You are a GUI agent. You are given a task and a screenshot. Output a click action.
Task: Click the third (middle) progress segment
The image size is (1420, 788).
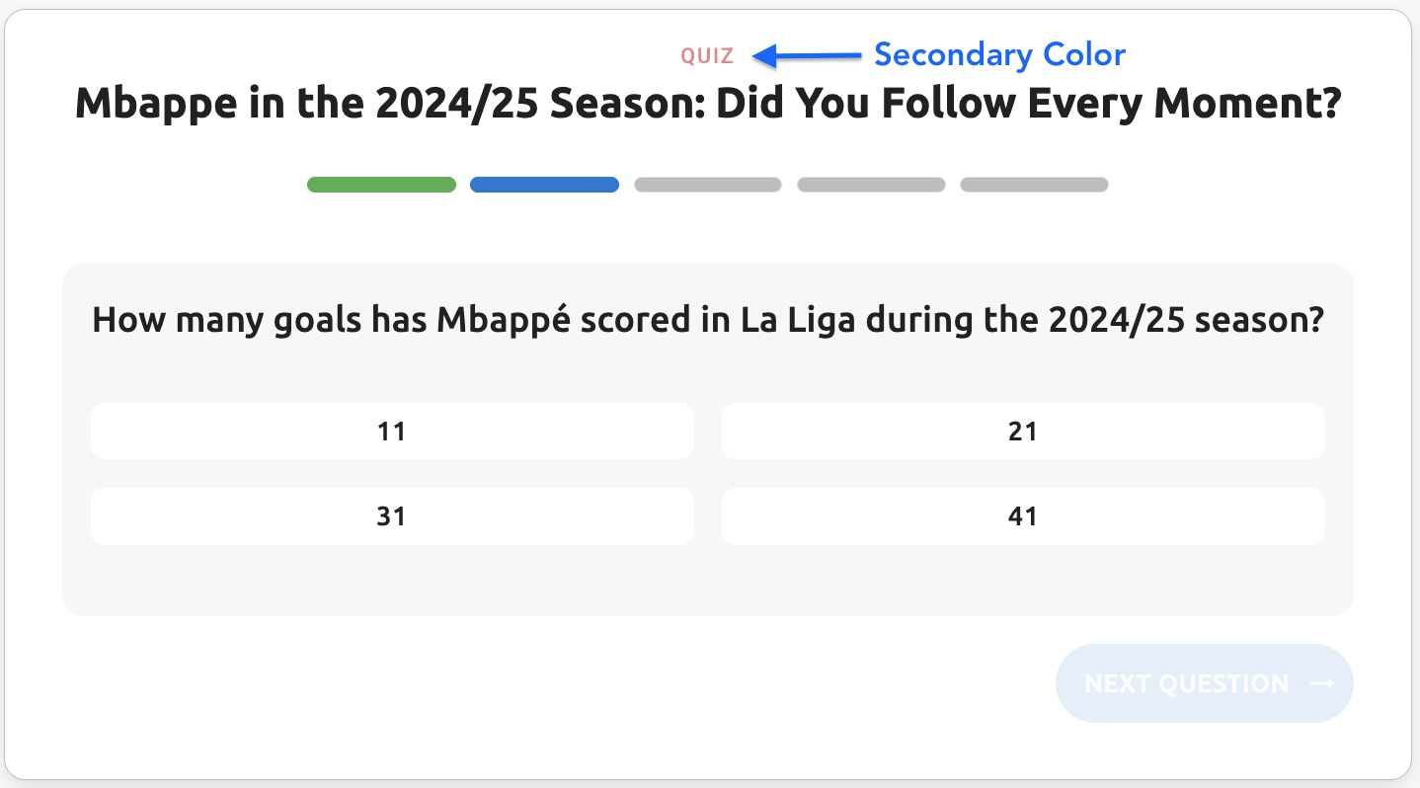click(708, 185)
